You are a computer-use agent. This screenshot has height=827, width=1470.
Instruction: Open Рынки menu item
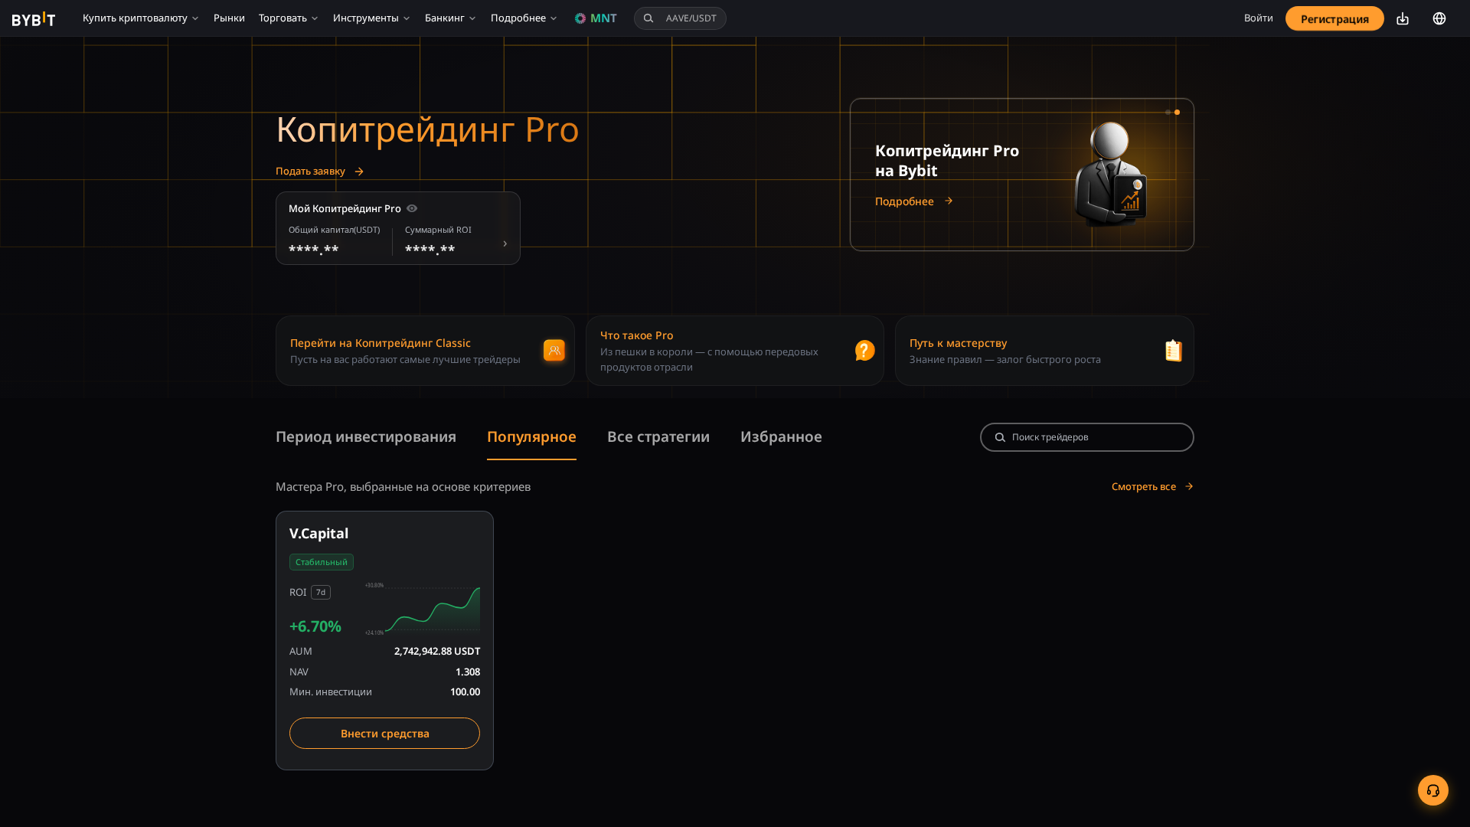tap(229, 18)
